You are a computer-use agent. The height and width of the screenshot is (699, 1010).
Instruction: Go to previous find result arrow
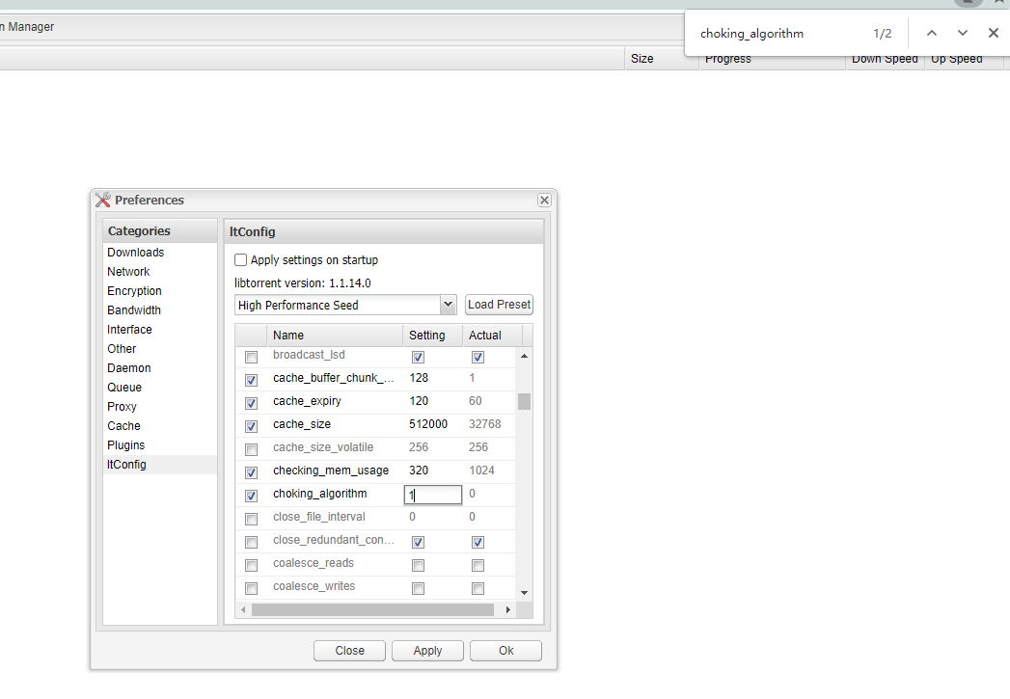pyautogui.click(x=932, y=34)
